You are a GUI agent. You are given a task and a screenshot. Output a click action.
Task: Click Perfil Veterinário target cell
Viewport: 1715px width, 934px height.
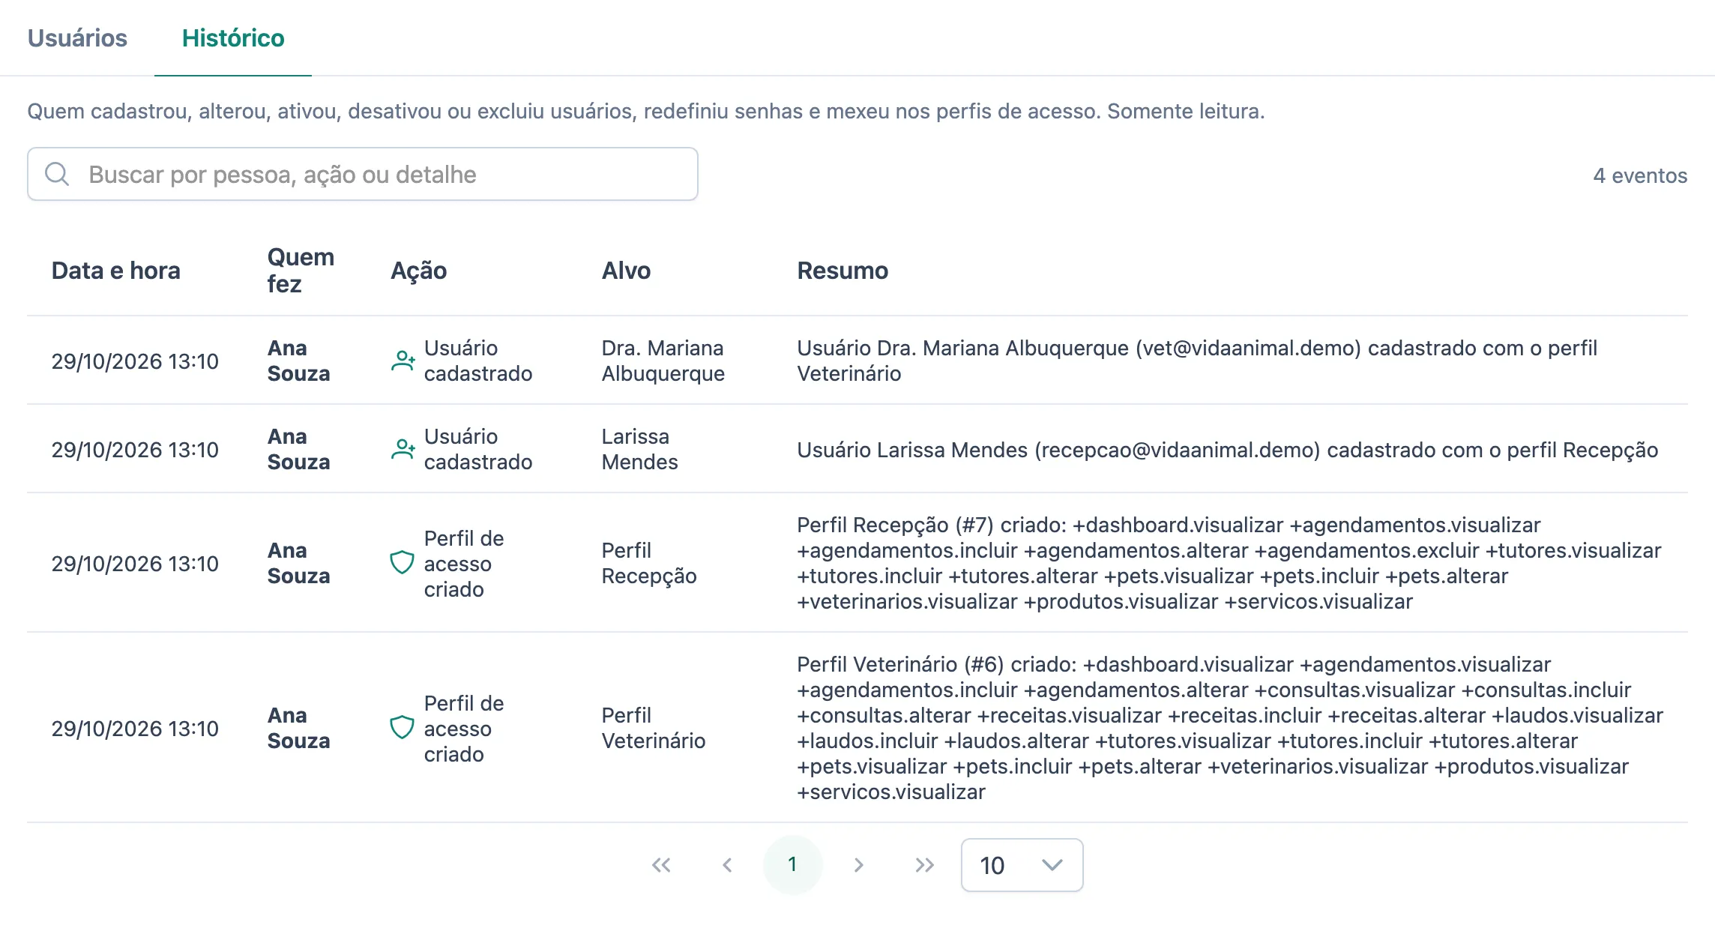click(x=654, y=728)
